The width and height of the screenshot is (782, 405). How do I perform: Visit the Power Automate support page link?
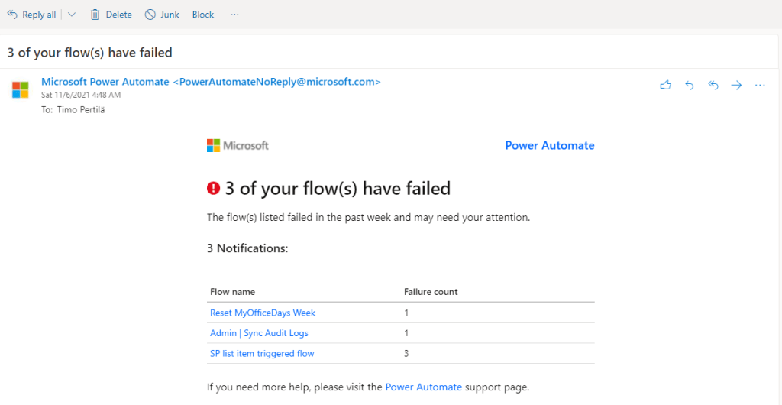tap(423, 387)
